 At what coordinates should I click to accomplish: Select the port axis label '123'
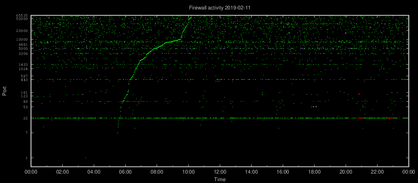coord(24,96)
